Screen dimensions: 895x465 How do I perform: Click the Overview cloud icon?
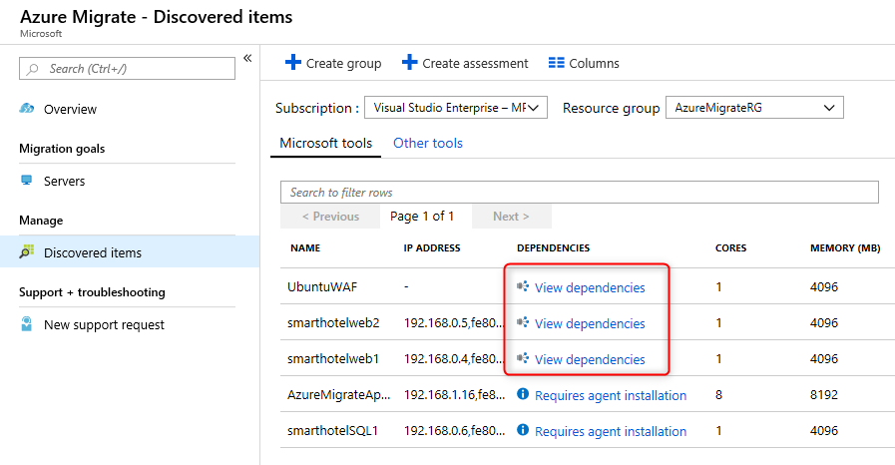27,109
